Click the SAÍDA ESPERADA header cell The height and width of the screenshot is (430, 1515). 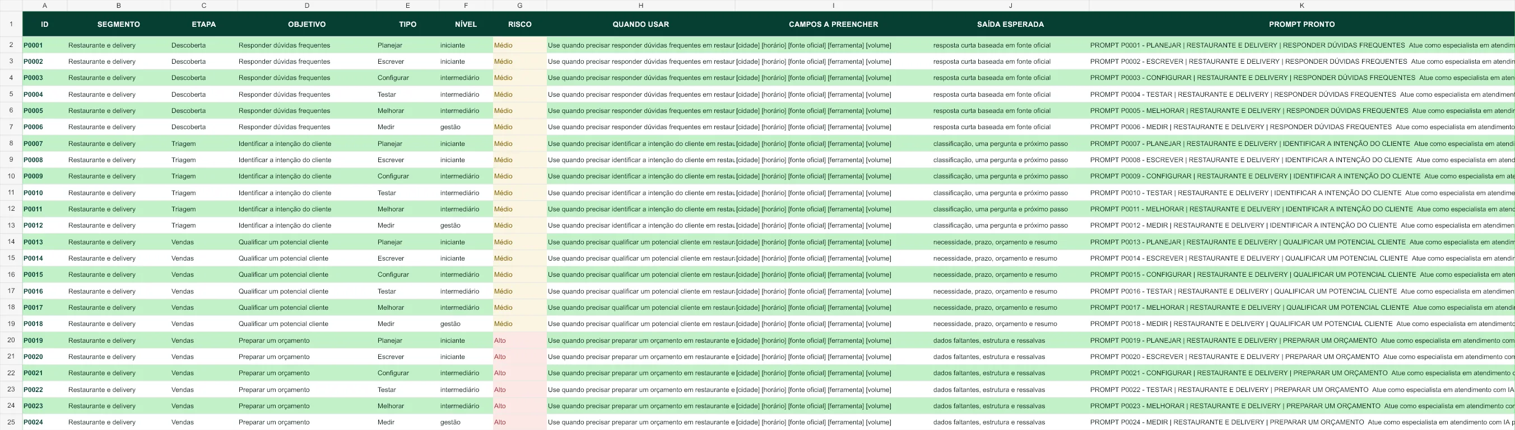tap(1010, 24)
